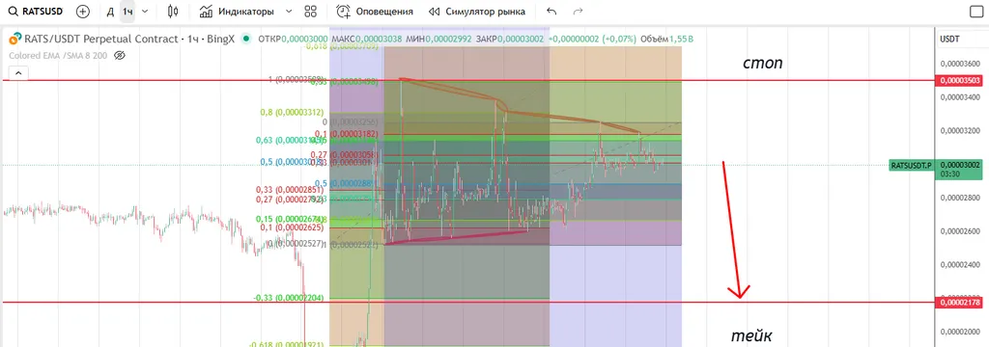Click the change value +0,00000002 (+0,07%)
Screen dimensions: 989x347
pyautogui.click(x=592, y=40)
